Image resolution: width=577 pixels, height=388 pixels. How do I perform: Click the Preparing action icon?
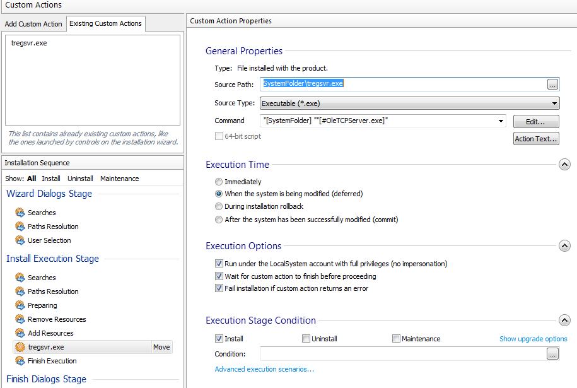pyautogui.click(x=20, y=305)
